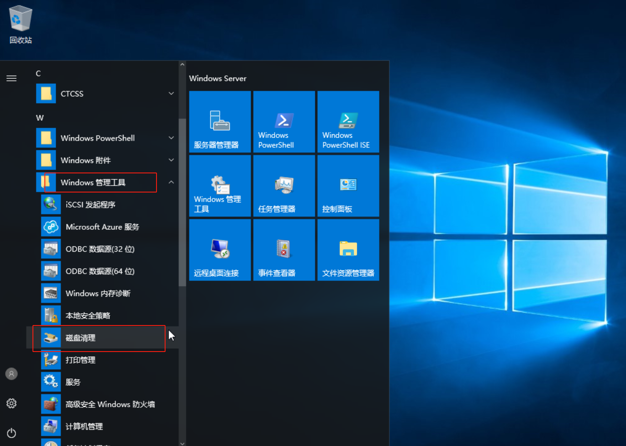Expand Windows 附件 folder chevron
Screen dimensions: 626x446
click(171, 160)
